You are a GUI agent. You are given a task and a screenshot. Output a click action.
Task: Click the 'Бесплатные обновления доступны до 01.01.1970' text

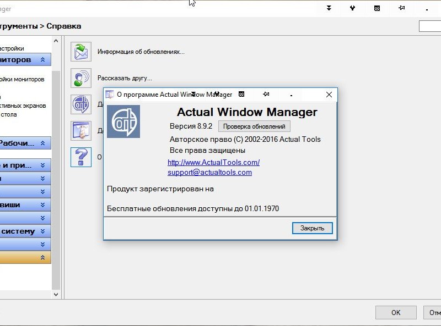tap(193, 208)
